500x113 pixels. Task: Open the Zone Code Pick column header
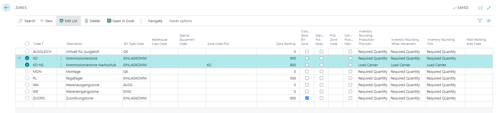tap(218, 44)
